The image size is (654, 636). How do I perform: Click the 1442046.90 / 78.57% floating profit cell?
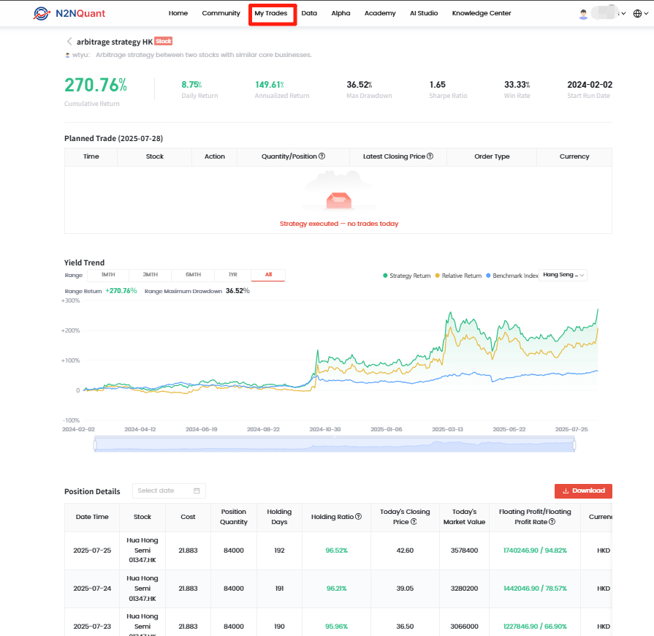535,588
